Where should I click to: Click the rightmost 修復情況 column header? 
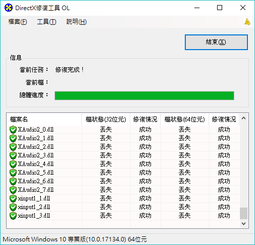coord(224,119)
